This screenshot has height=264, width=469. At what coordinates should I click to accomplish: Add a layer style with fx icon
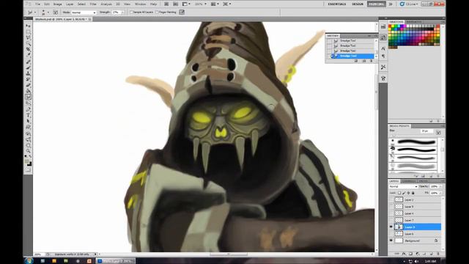404,254
